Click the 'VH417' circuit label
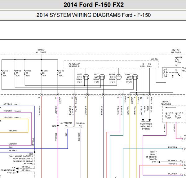This screenshot has height=178, width=186. (x=17, y=118)
